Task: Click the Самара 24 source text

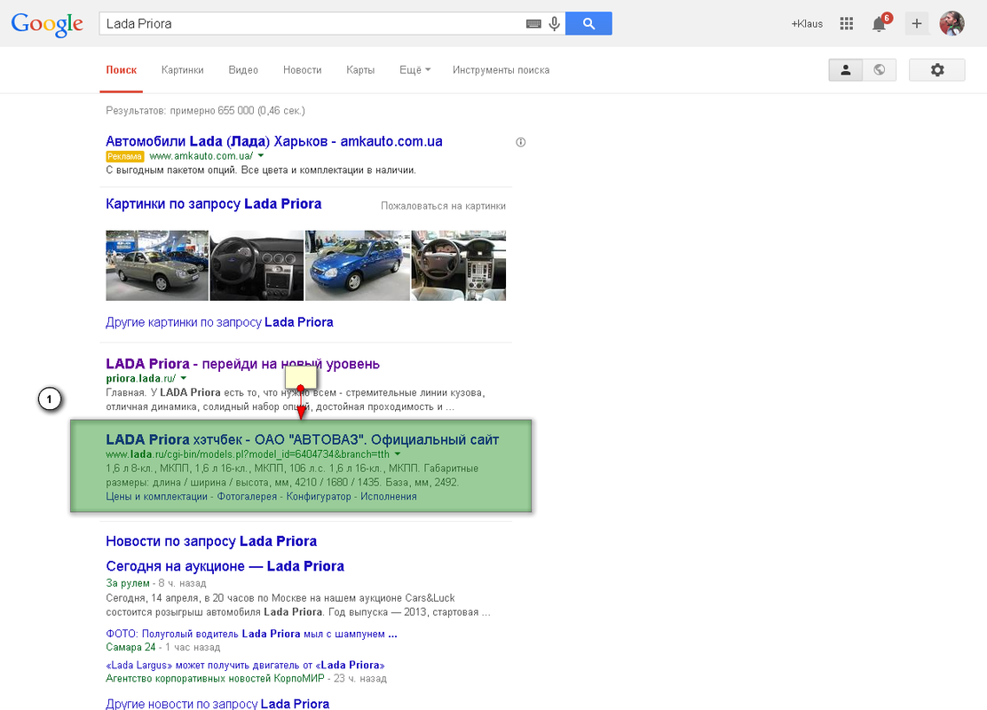Action: click(130, 647)
